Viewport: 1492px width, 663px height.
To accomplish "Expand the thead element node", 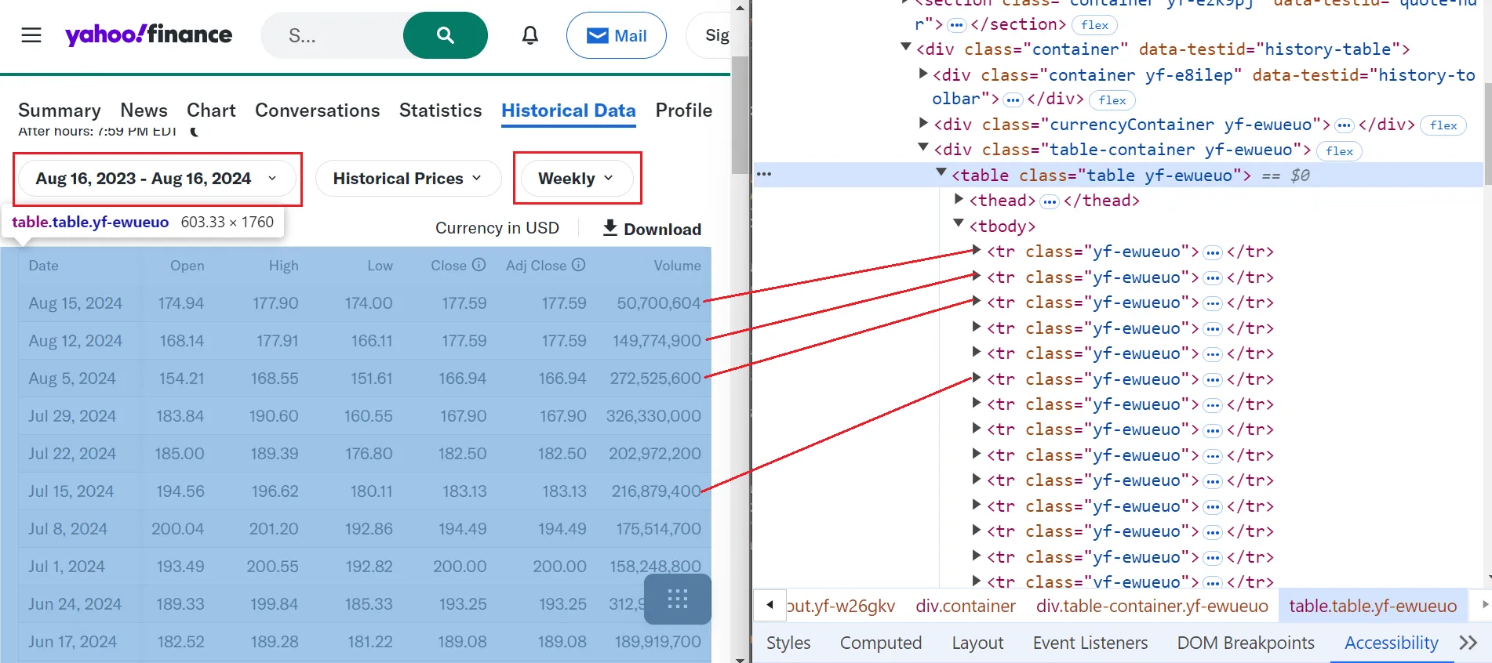I will point(959,200).
